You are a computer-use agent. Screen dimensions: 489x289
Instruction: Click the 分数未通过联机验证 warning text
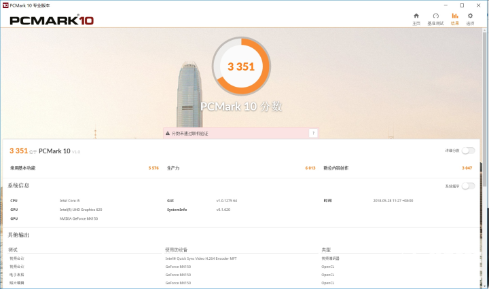pos(189,134)
